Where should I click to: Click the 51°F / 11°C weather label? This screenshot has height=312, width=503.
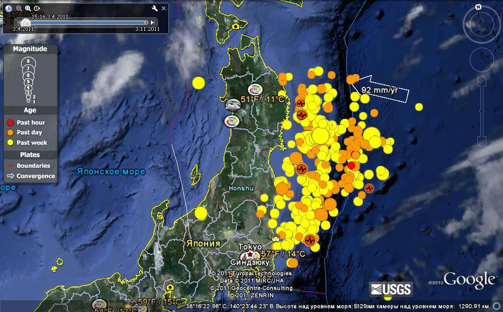(x=263, y=99)
